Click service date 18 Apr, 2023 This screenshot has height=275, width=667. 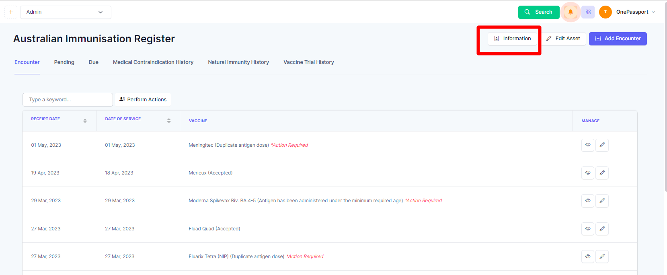click(x=119, y=173)
